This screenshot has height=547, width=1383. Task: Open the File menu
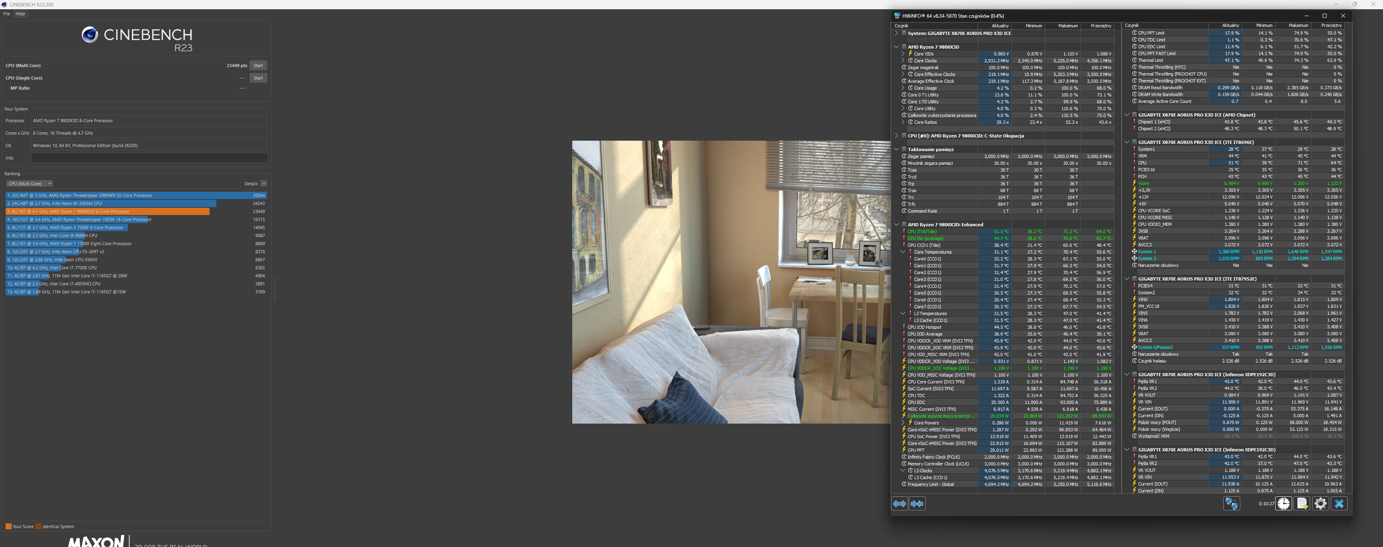tap(6, 14)
